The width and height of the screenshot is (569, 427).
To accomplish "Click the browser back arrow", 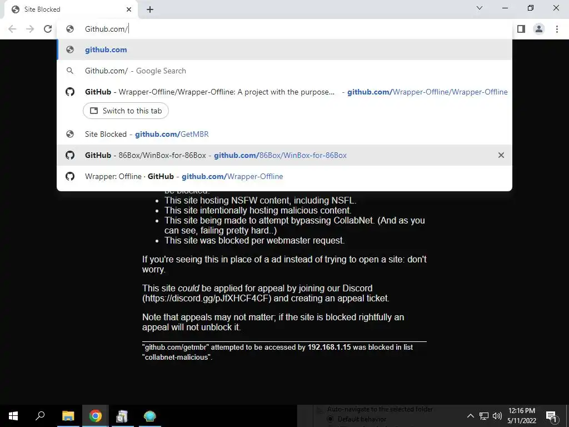I will pyautogui.click(x=12, y=29).
